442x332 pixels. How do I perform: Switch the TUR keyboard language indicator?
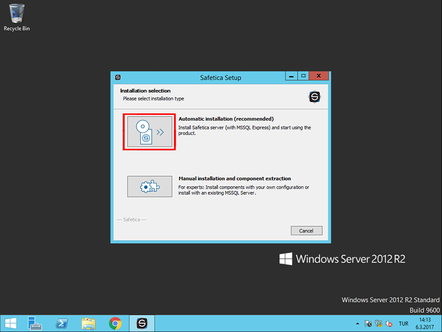pos(403,324)
